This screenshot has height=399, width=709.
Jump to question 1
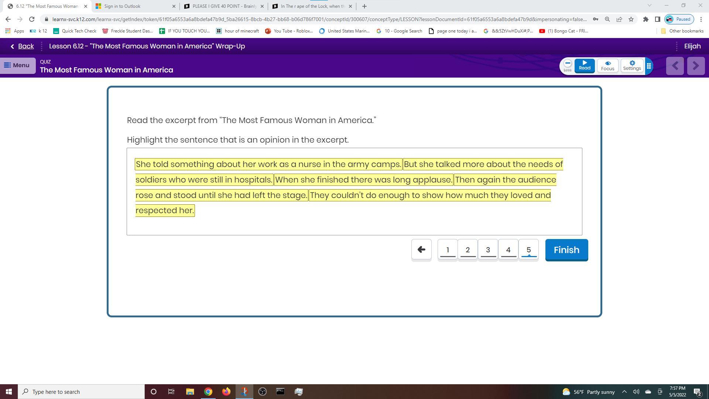click(448, 250)
